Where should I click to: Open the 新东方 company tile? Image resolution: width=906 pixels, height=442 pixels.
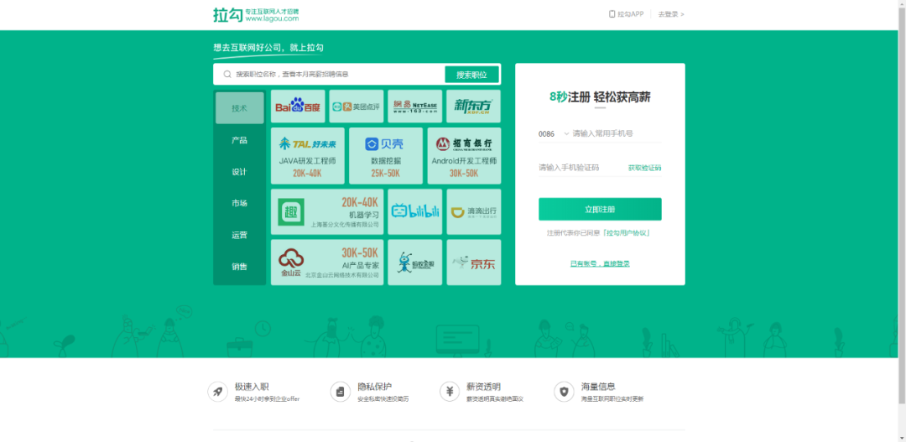474,107
